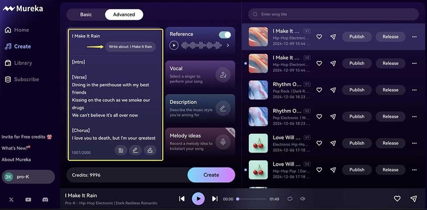This screenshot has height=210, width=427.
Task: Open the YouTube social link icon
Action: pos(28,200)
